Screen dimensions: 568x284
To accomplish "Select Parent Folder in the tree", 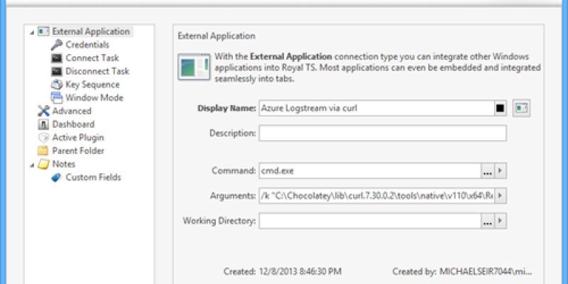I will [78, 151].
